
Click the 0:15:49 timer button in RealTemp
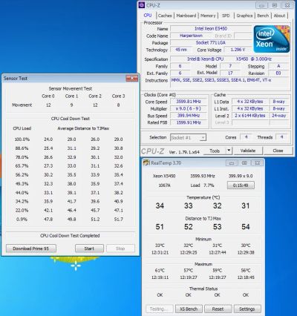pyautogui.click(x=241, y=185)
